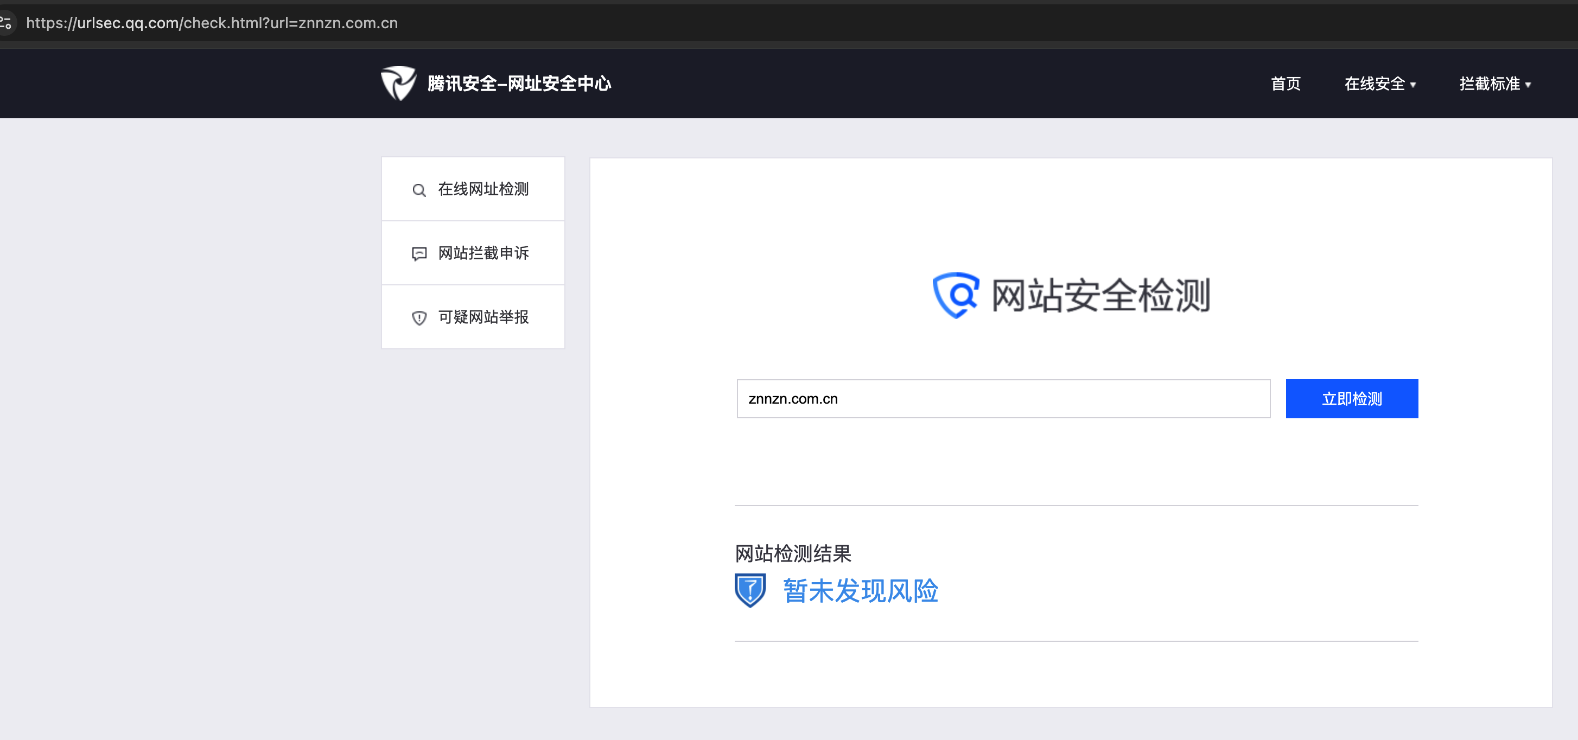Expand the 在线安全 dropdown arrow
Screen dimensions: 1578x740
(1413, 85)
